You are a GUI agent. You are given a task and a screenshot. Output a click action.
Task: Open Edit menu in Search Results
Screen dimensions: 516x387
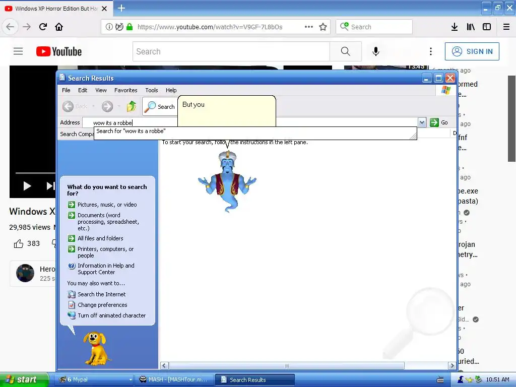point(83,90)
